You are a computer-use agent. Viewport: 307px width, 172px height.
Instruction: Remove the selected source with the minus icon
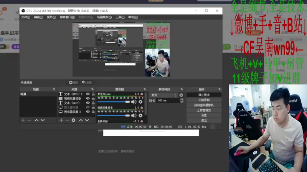coord(67,120)
